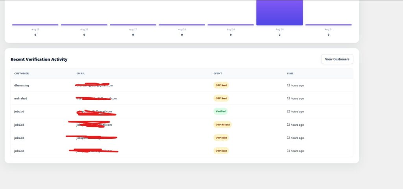Select the Aug 30 chart bar
The height and width of the screenshot is (189, 403).
279,13
